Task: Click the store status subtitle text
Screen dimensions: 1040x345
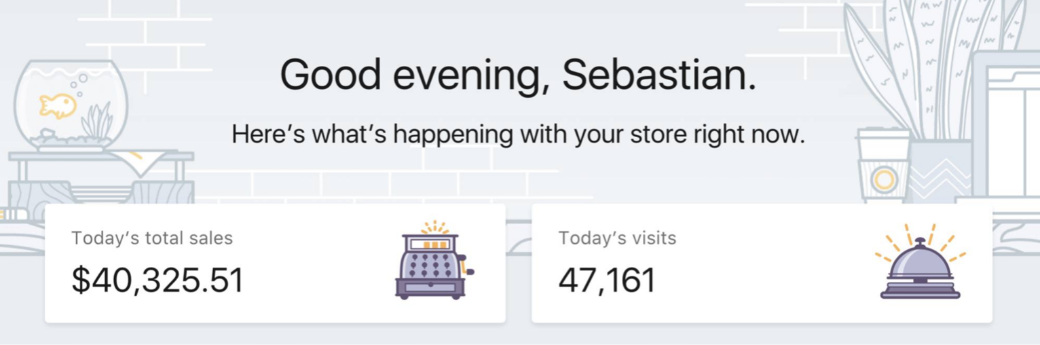Action: pos(518,134)
